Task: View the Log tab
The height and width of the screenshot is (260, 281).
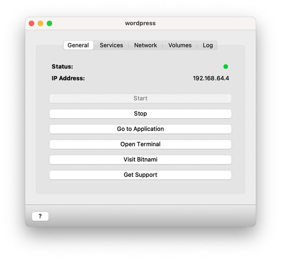Action: 208,45
